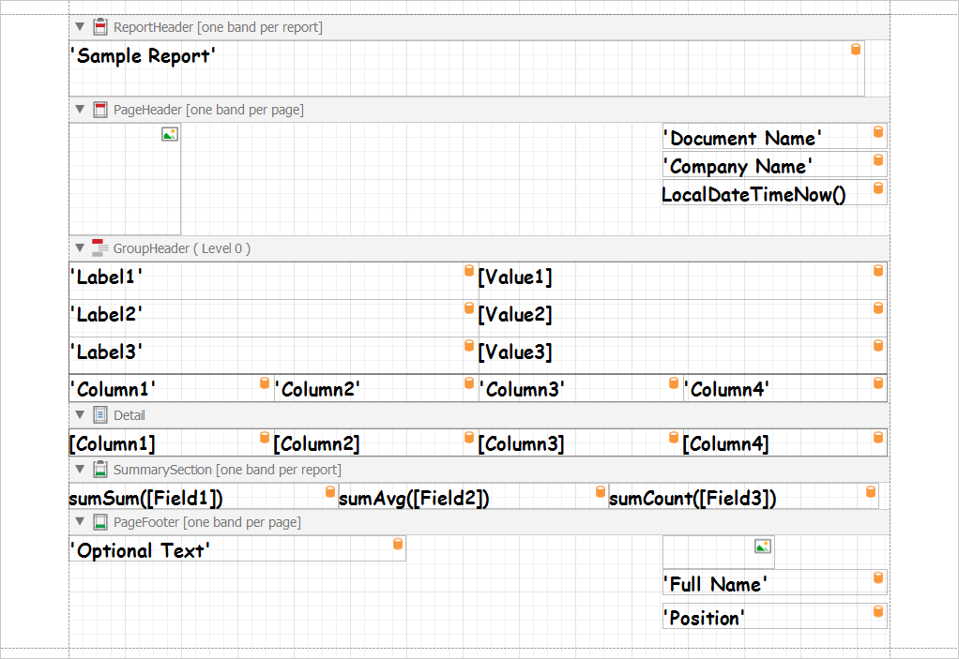Click the GroupHeader band icon

tap(99, 248)
